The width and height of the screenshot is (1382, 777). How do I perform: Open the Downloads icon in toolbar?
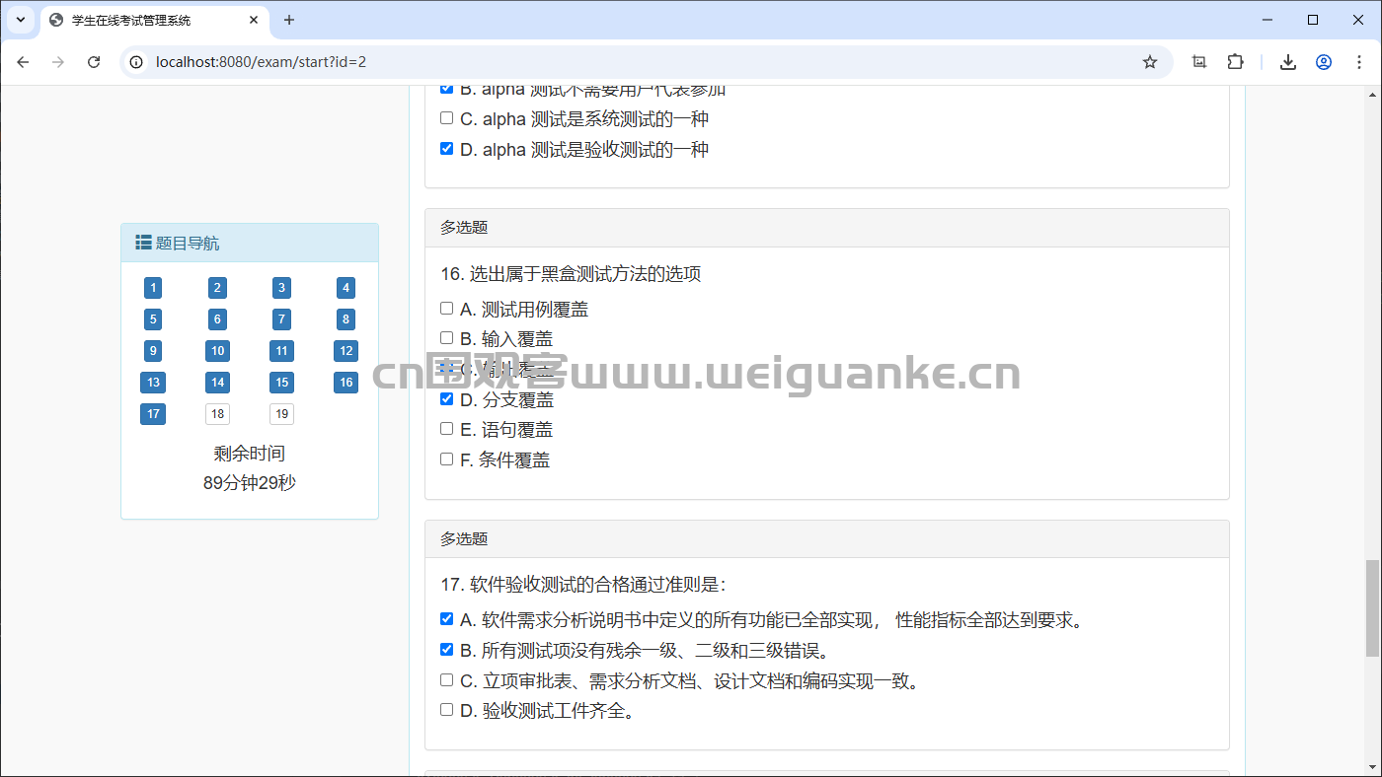tap(1287, 61)
